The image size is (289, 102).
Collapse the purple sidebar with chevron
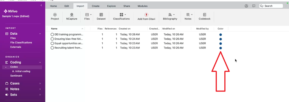tap(41, 5)
